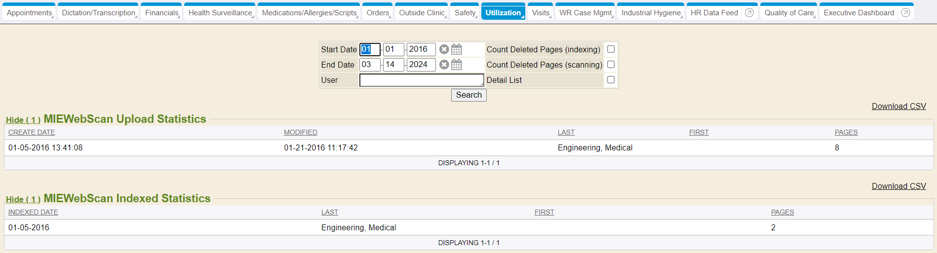937x253 pixels.
Task: Clear the Start Date value icon
Action: click(x=444, y=49)
